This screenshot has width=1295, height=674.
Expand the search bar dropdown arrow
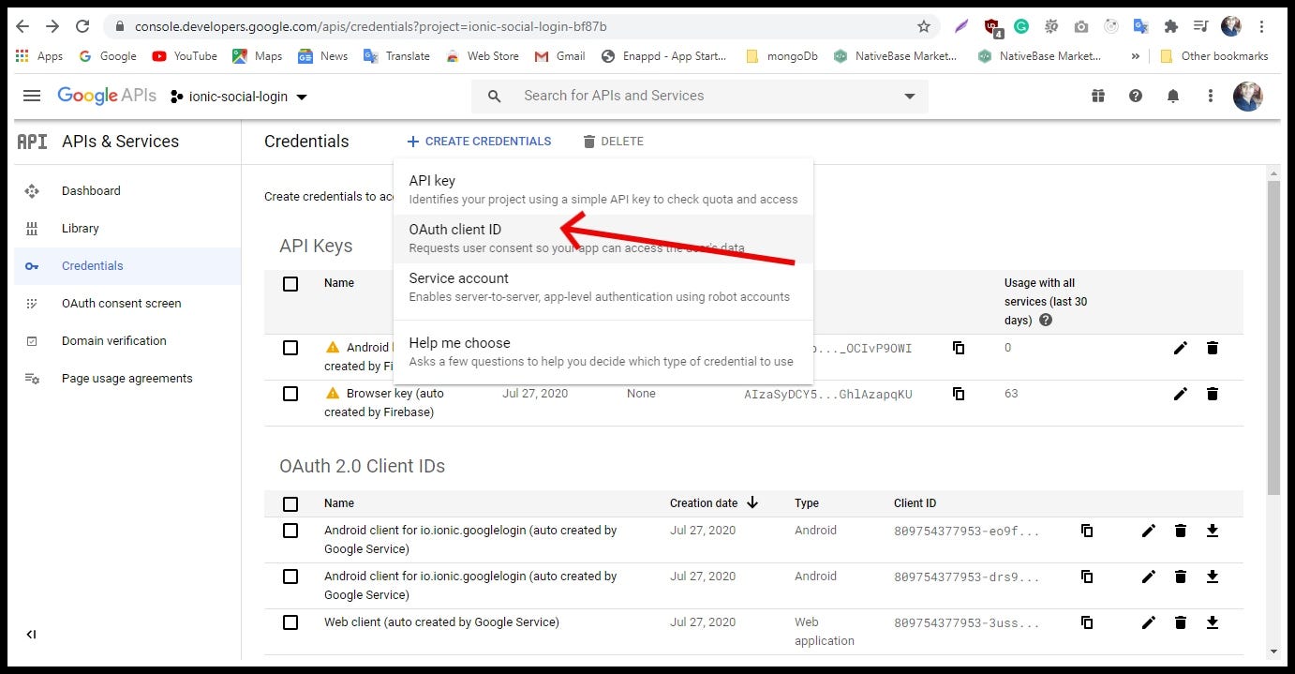909,97
